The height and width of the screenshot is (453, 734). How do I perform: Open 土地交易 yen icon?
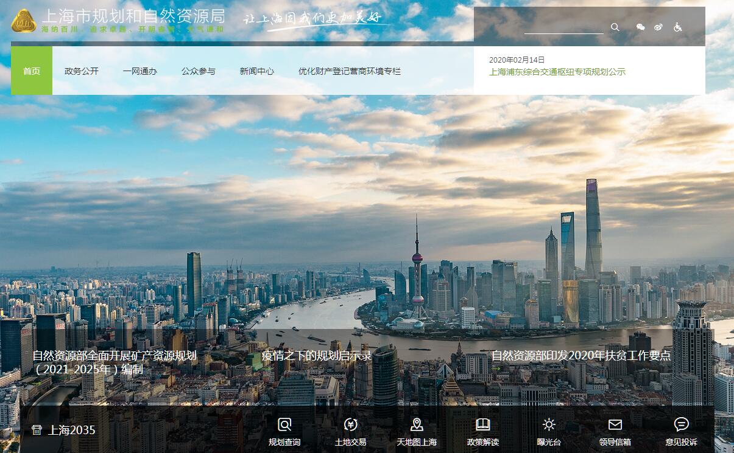click(x=350, y=424)
